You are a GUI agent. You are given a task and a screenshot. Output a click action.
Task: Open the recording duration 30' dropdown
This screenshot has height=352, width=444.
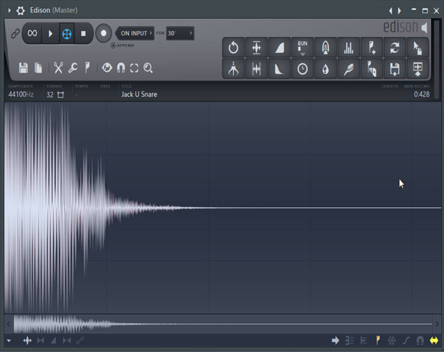pos(180,33)
